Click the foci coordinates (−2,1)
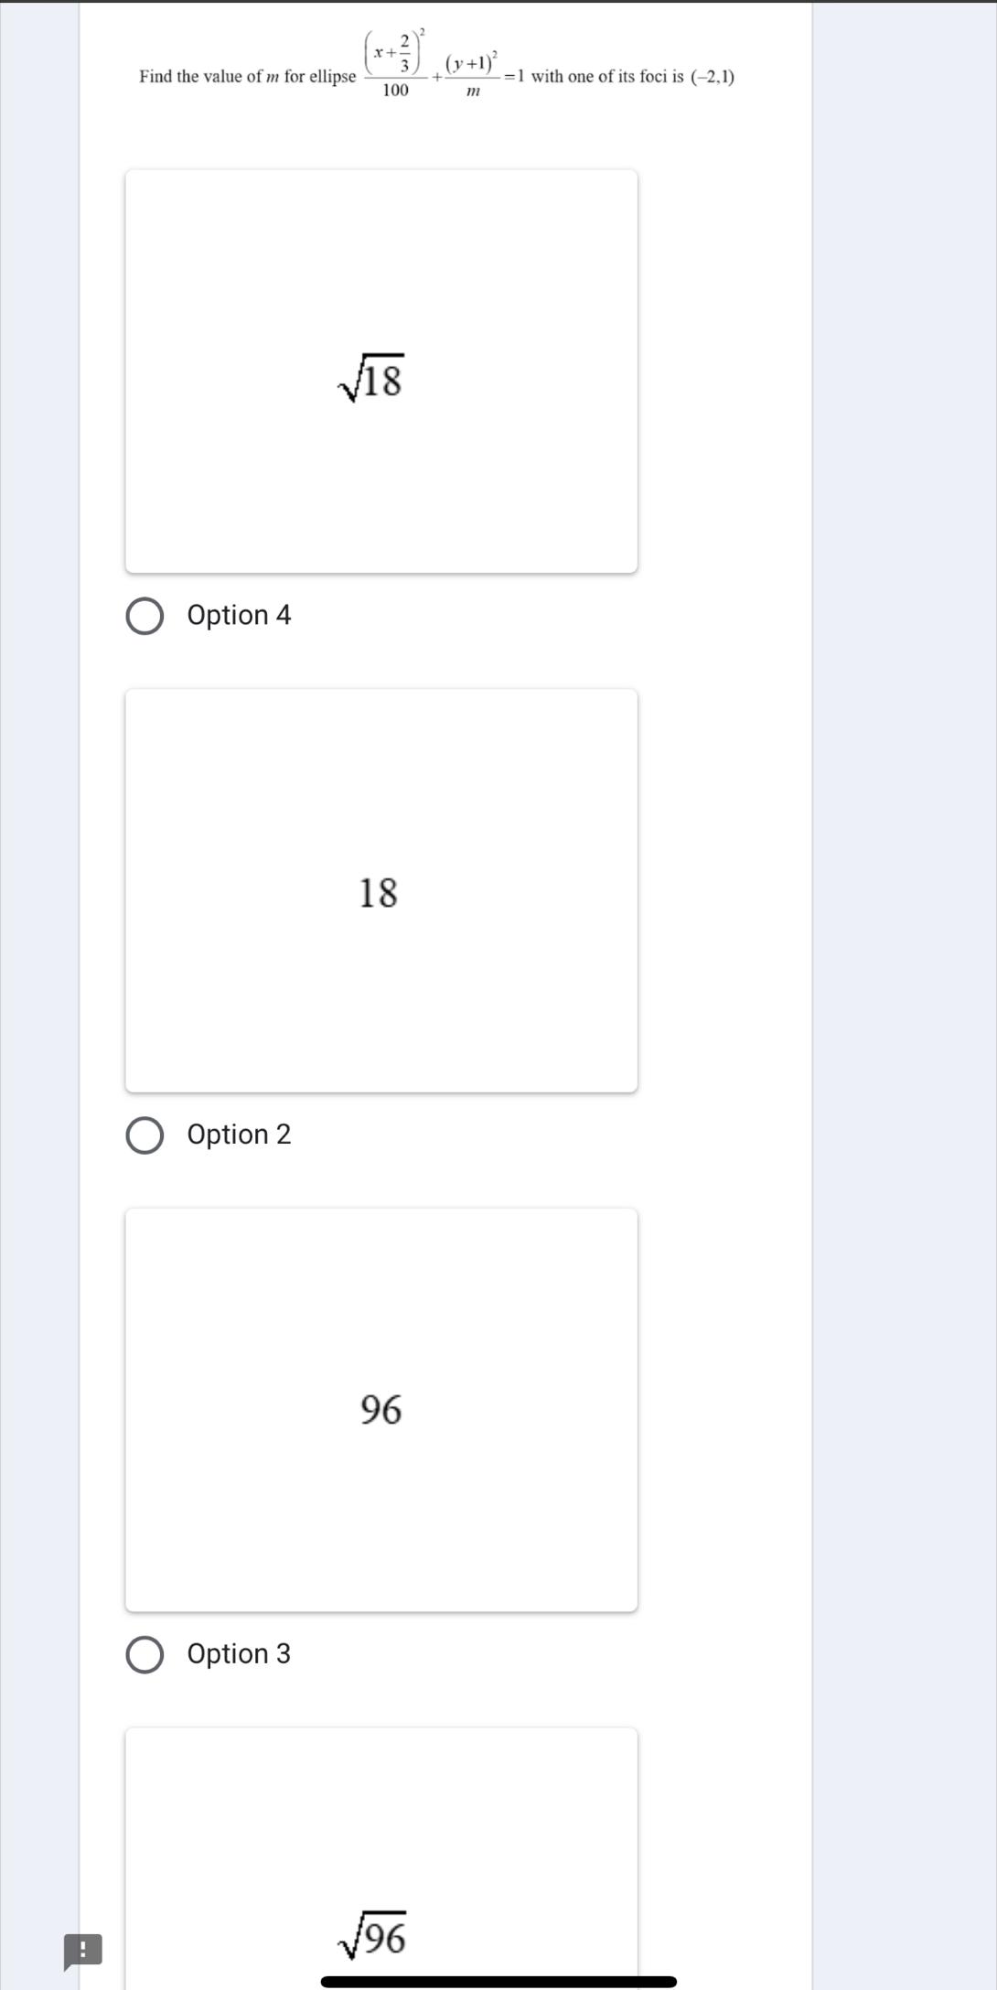 pos(713,77)
